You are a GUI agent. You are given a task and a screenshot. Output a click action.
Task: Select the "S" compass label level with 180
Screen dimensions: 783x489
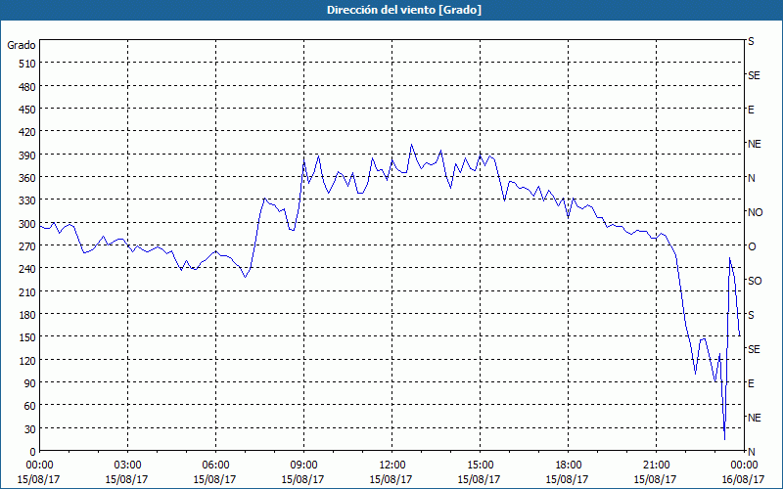tap(751, 315)
